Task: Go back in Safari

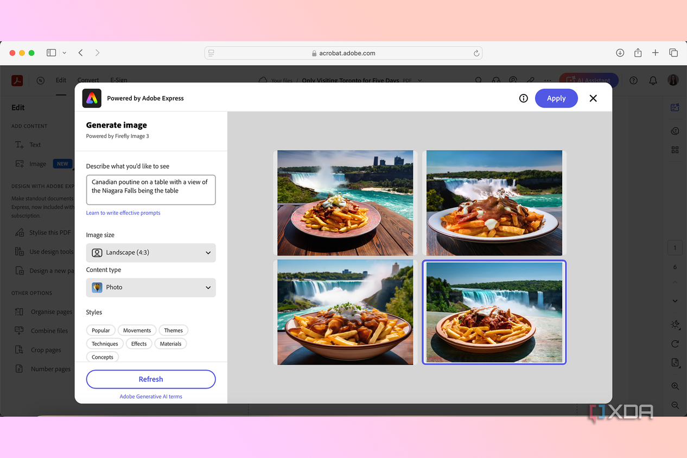Action: click(80, 53)
